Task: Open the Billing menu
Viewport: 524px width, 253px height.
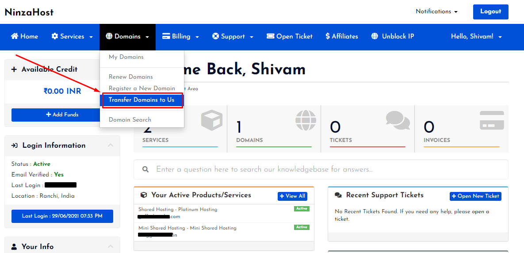Action: (180, 36)
